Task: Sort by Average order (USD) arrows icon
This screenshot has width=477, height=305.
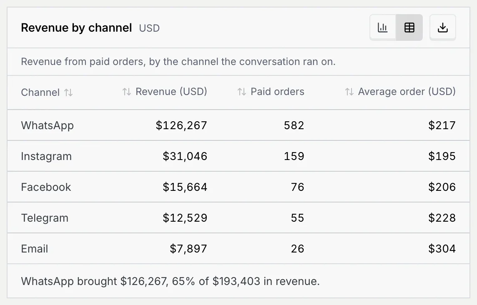Action: (349, 92)
